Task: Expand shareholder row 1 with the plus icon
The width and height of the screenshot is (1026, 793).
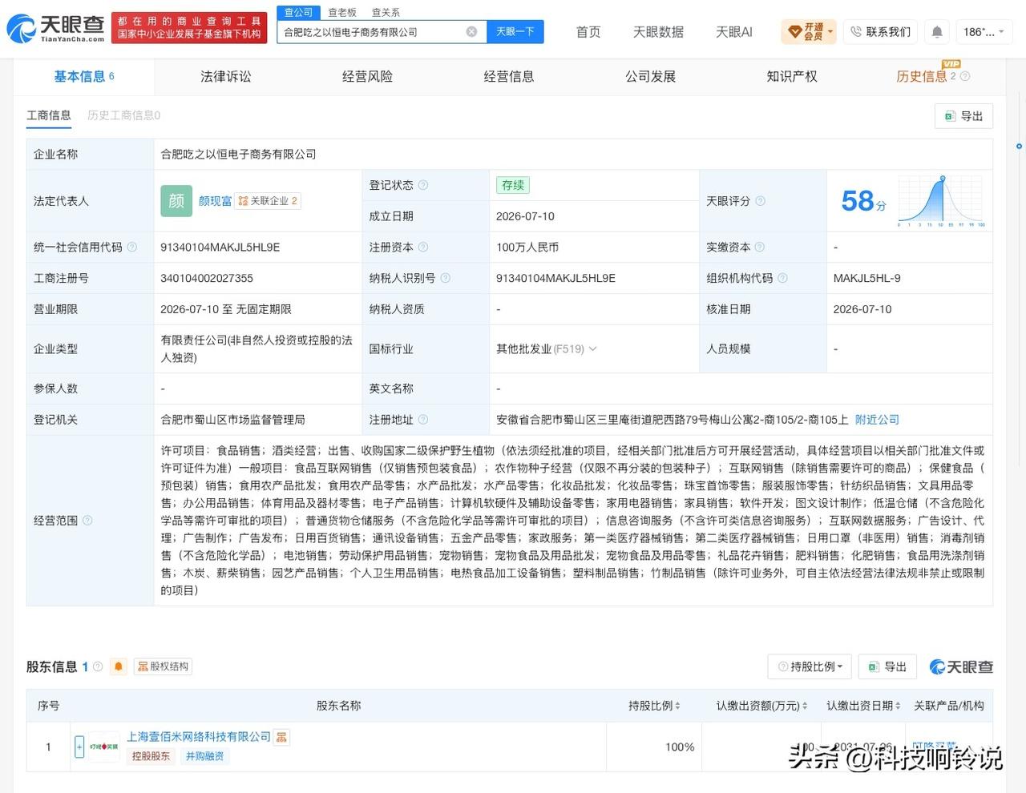Action: coord(79,747)
